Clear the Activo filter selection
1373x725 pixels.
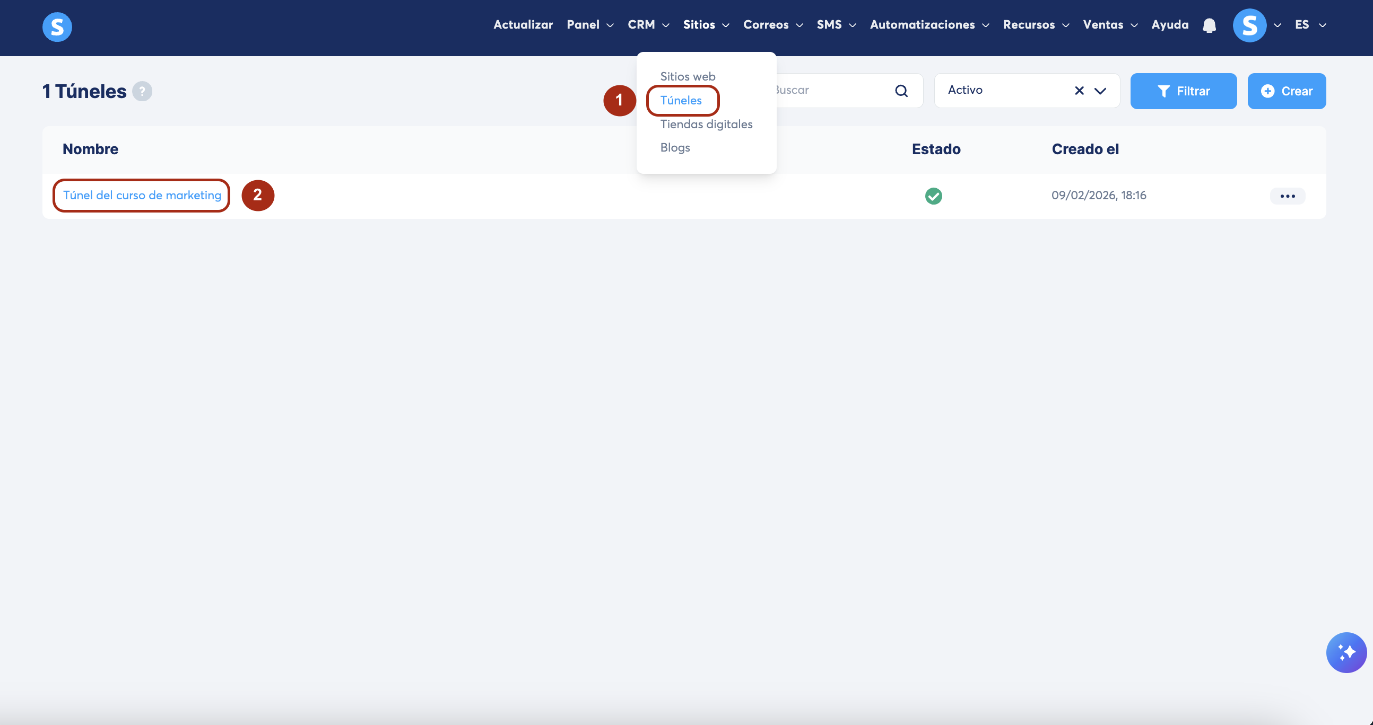point(1079,91)
